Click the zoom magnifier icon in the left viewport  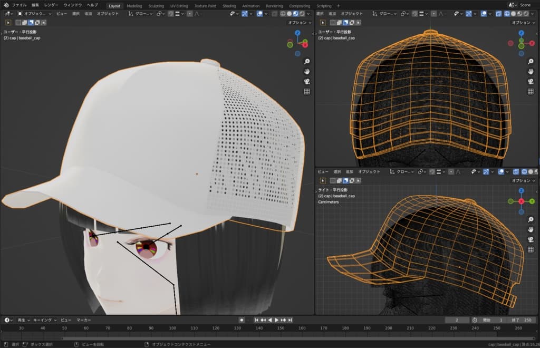coord(307,61)
